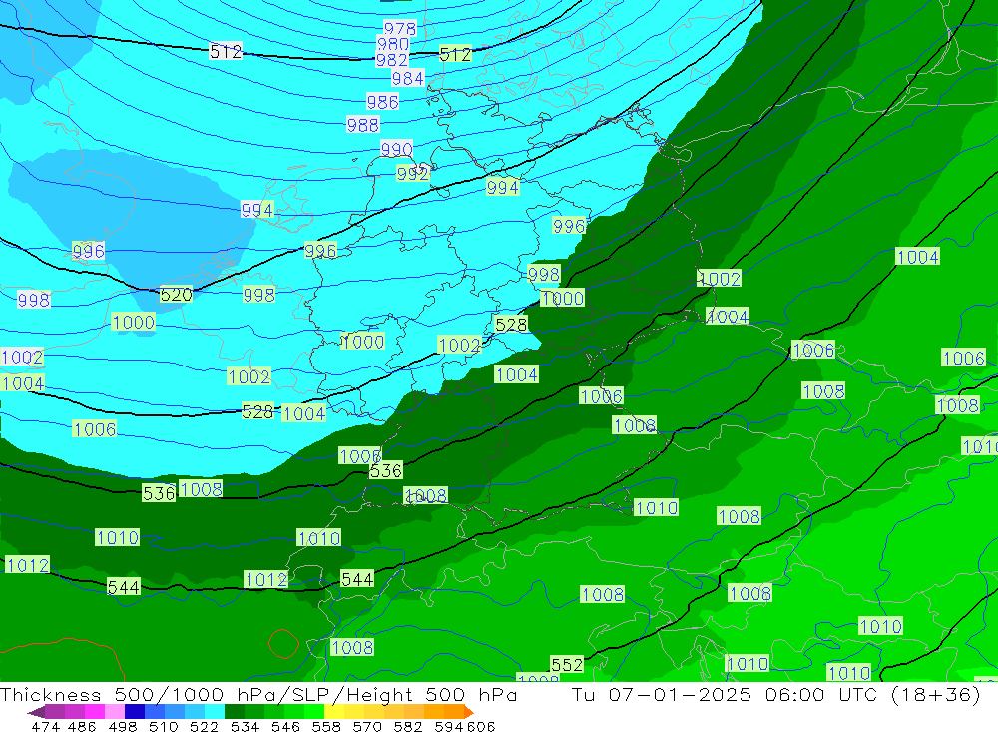Click the purple arrow at legend's left end
The image size is (998, 732).
[36, 711]
